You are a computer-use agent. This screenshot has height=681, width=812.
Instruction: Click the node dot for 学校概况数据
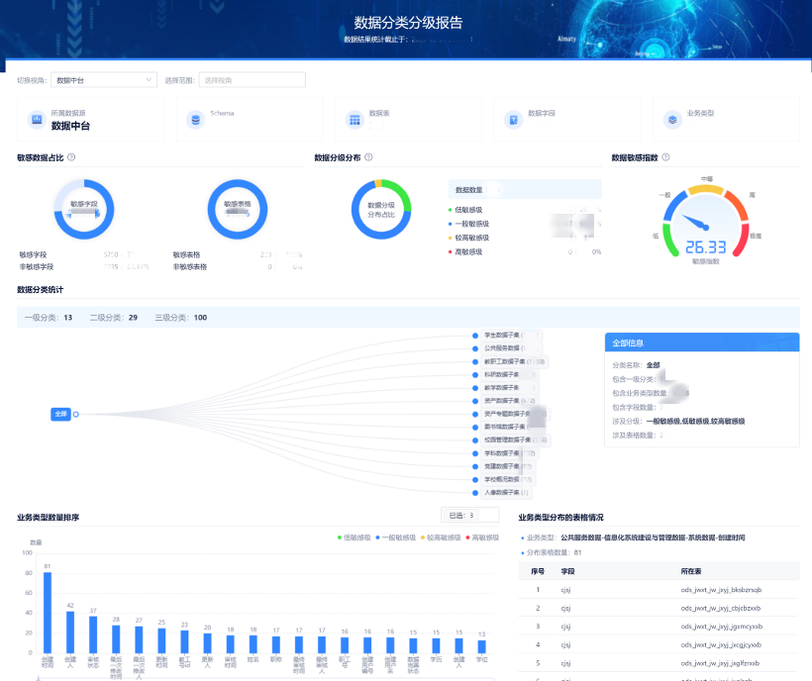[475, 480]
